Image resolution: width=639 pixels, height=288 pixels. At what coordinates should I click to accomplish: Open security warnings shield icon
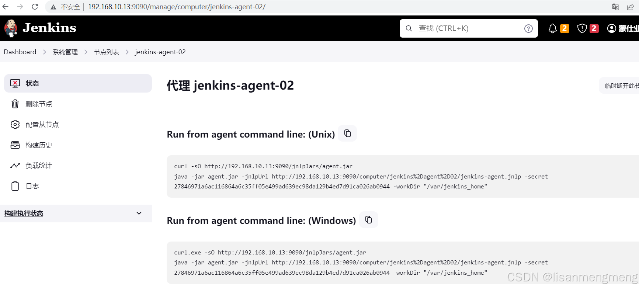click(x=582, y=28)
